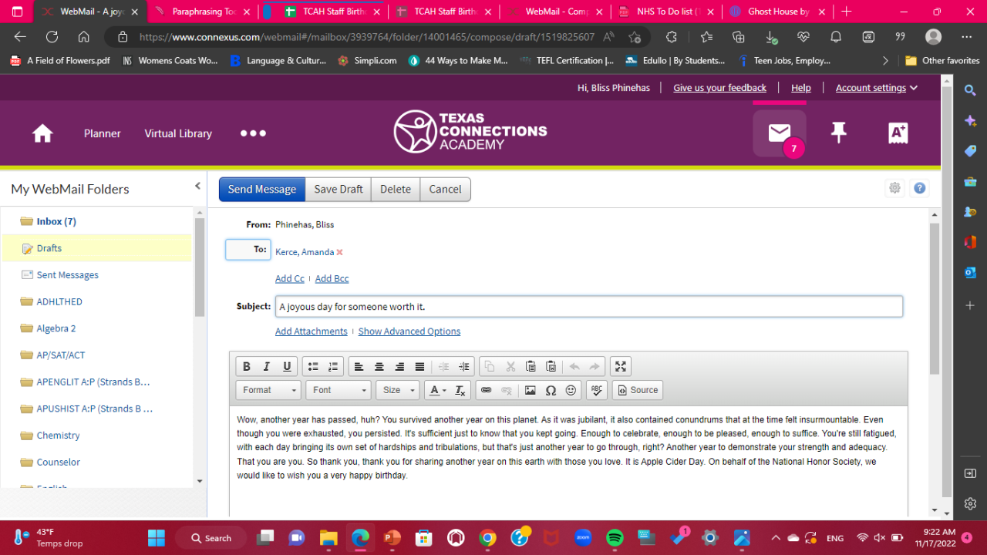Expand the Account settings menu

(x=877, y=88)
